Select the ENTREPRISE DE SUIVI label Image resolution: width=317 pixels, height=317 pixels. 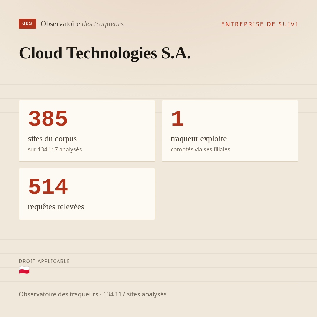tap(259, 24)
